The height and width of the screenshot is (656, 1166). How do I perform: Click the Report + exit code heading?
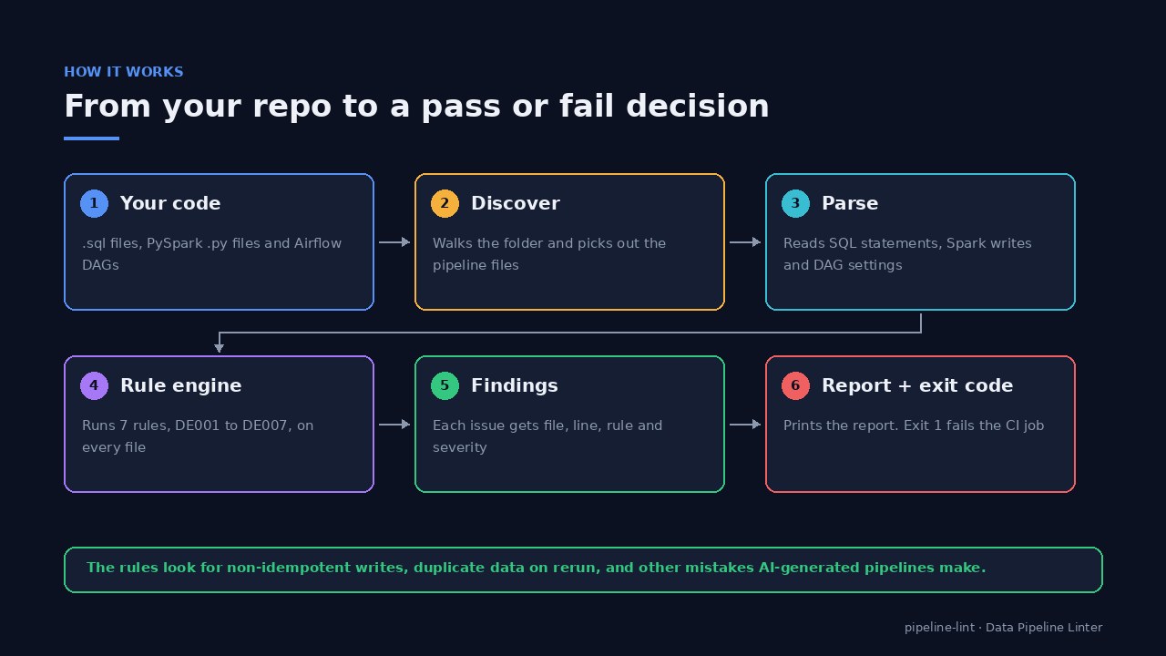(917, 385)
